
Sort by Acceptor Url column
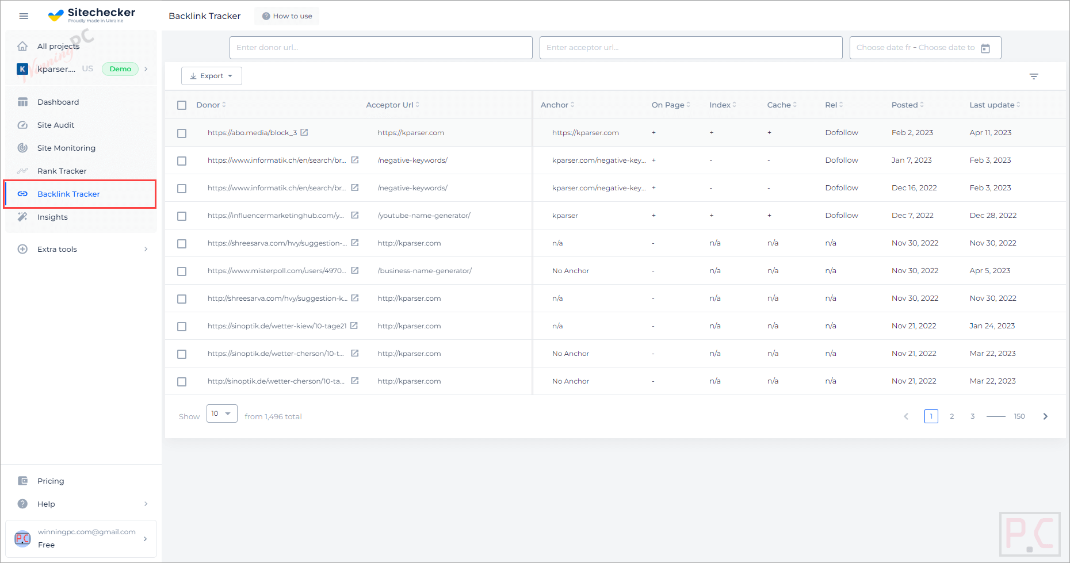392,105
